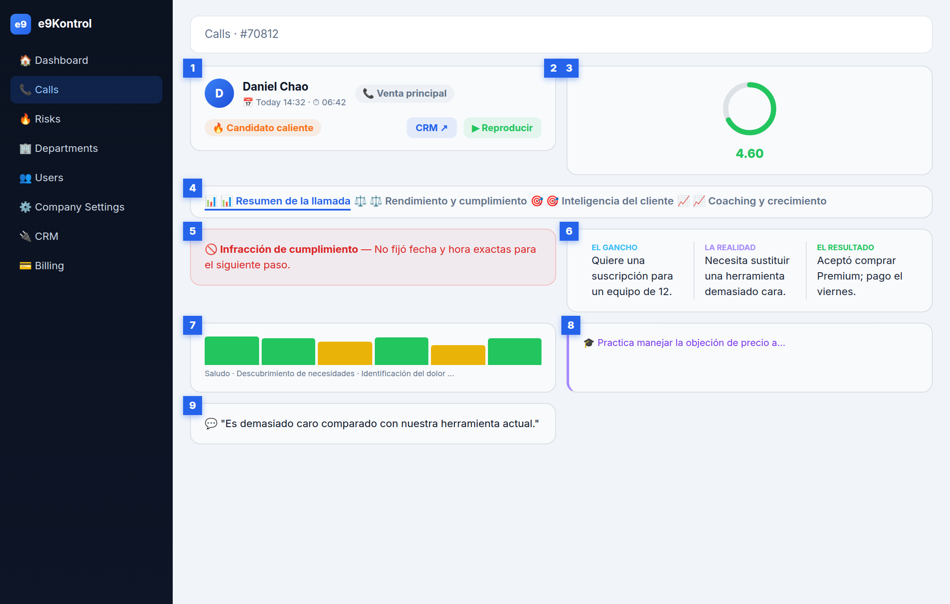Screen dimensions: 950x604
Task: Click the prohibited icon in compliance alert
Action: pos(211,249)
